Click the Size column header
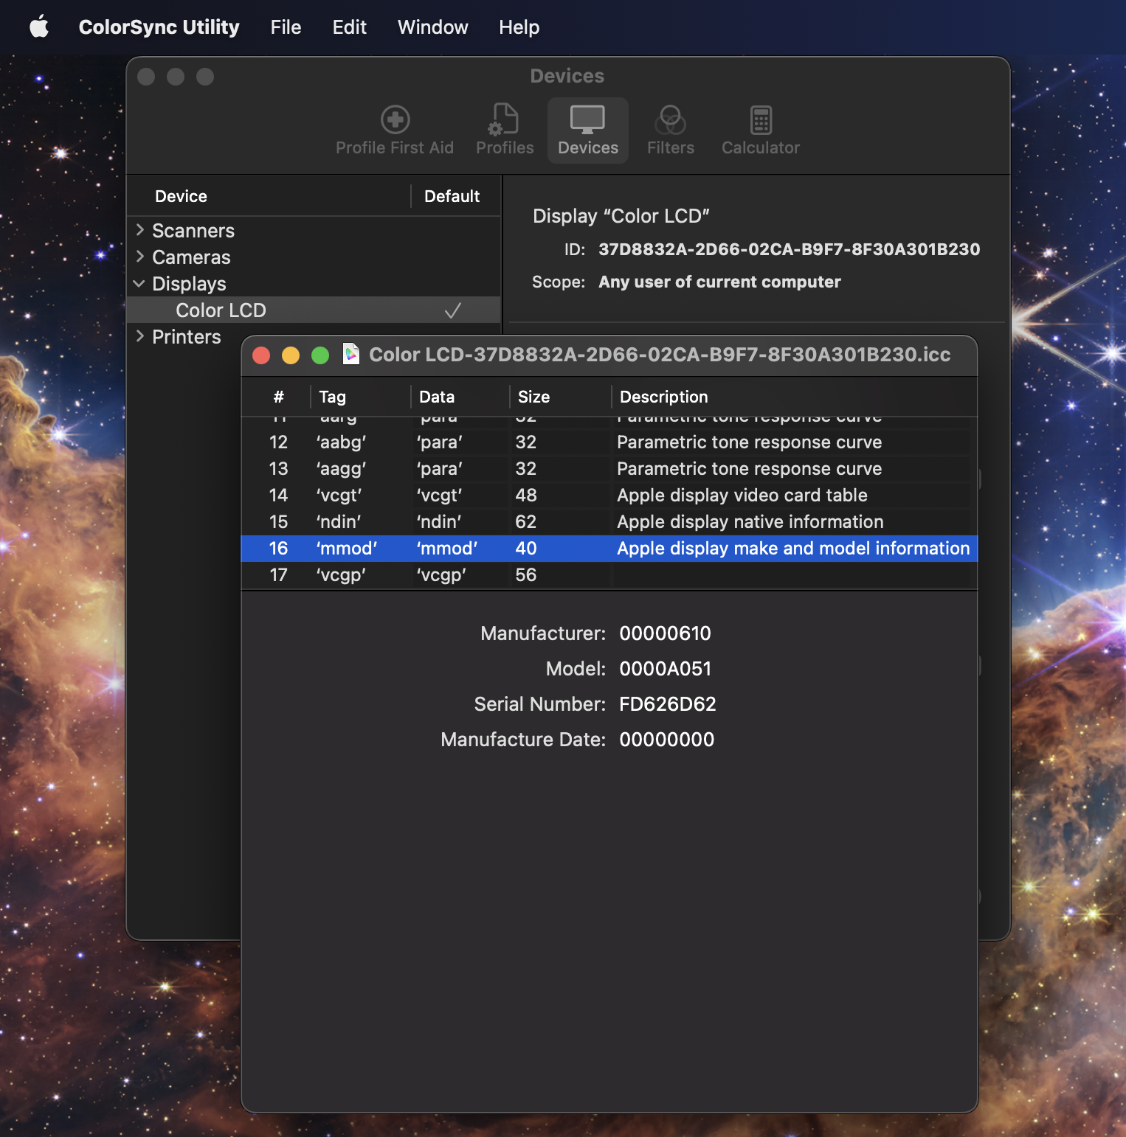Image resolution: width=1126 pixels, height=1137 pixels. [x=533, y=397]
